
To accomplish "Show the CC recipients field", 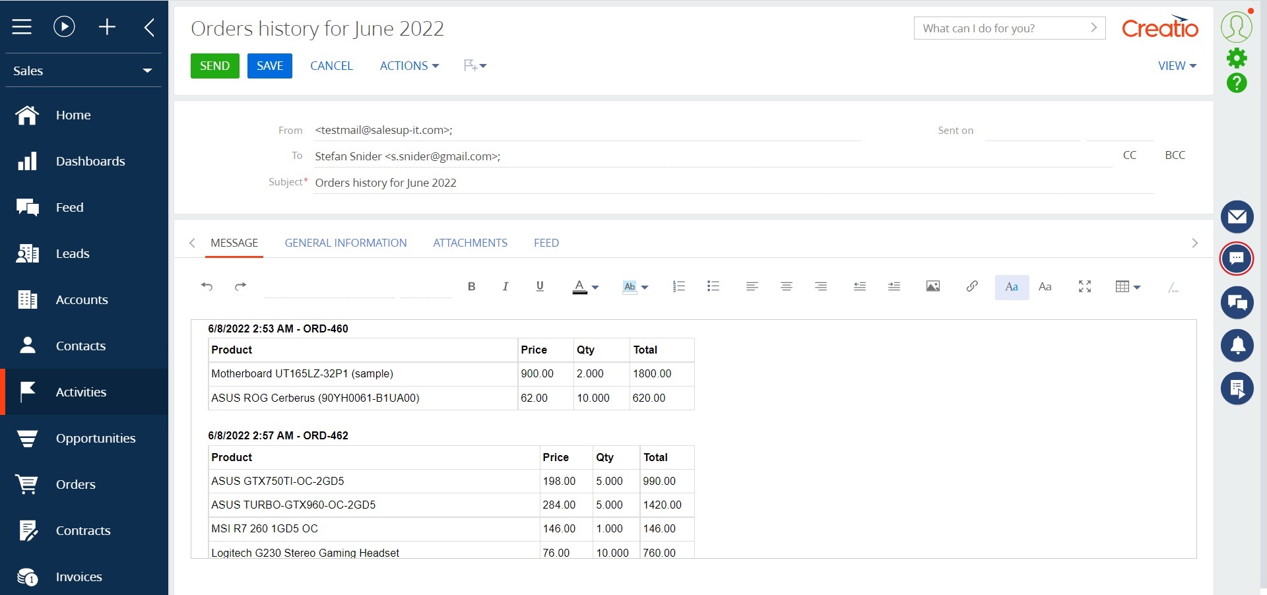I will pos(1130,155).
